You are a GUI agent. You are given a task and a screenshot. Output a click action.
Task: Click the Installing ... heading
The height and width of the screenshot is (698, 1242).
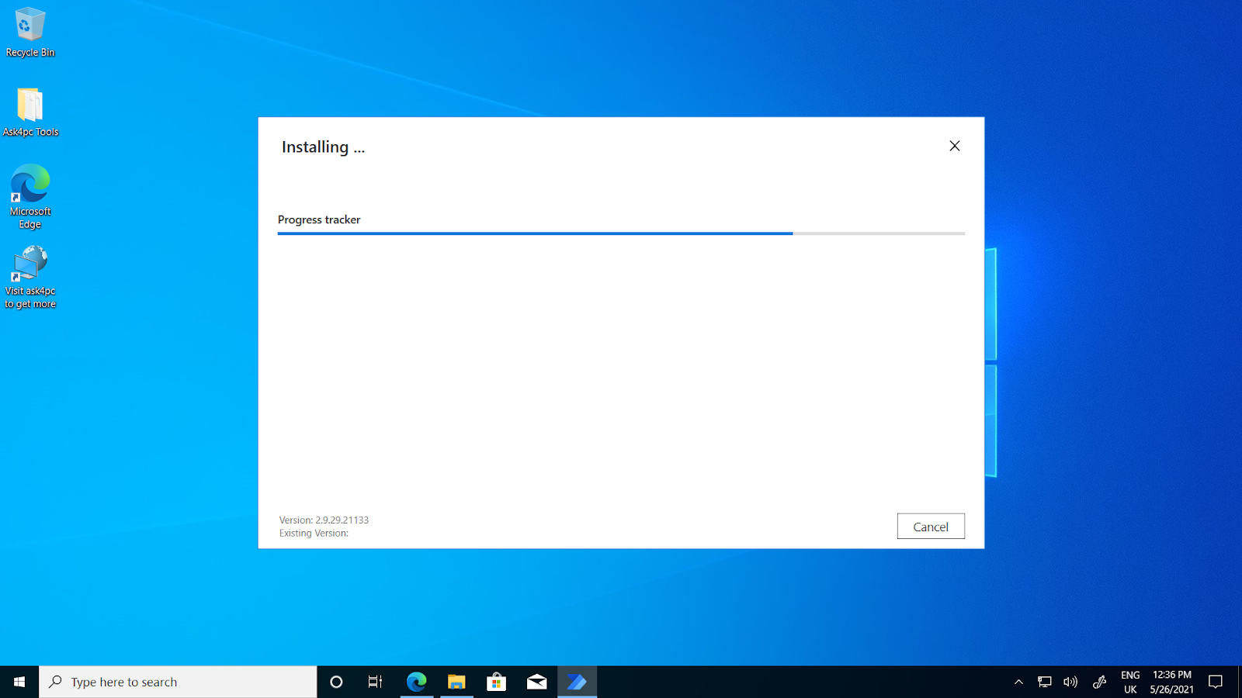323,147
